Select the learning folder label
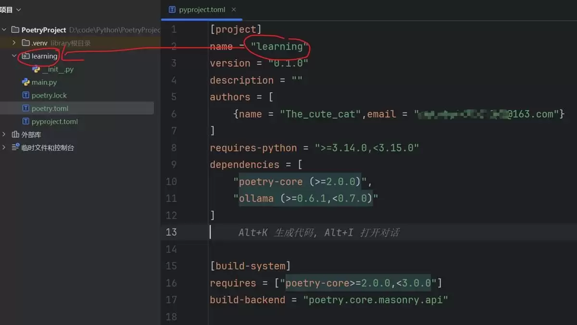Viewport: 577px width, 325px height. 45,56
